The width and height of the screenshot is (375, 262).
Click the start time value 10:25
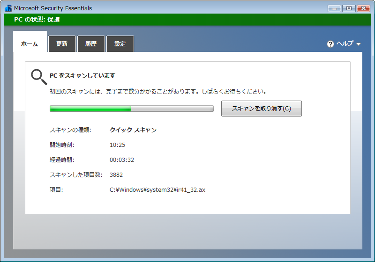pos(118,145)
